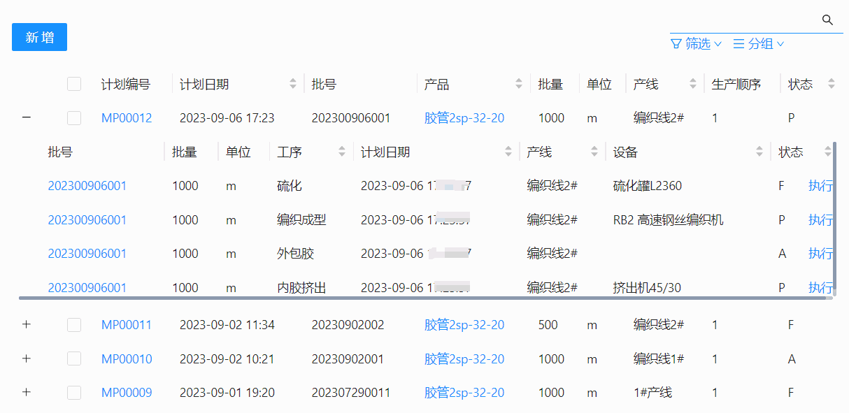Check the box for MP00009
This screenshot has width=849, height=413.
pyautogui.click(x=74, y=393)
